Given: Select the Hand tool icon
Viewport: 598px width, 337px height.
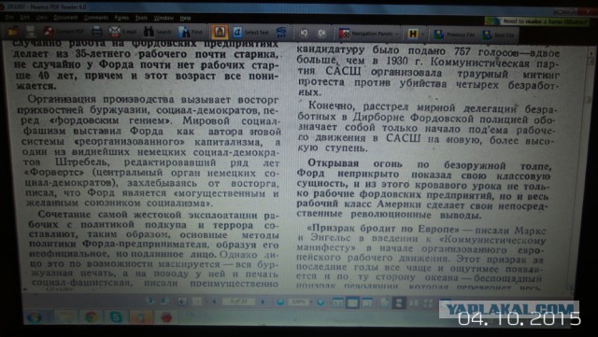Looking at the screenshot, I should pyautogui.click(x=220, y=33).
